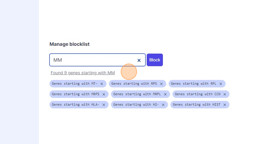The width and height of the screenshot is (258, 144).
Task: Remove the RPS blocklist tag
Action: click(161, 84)
